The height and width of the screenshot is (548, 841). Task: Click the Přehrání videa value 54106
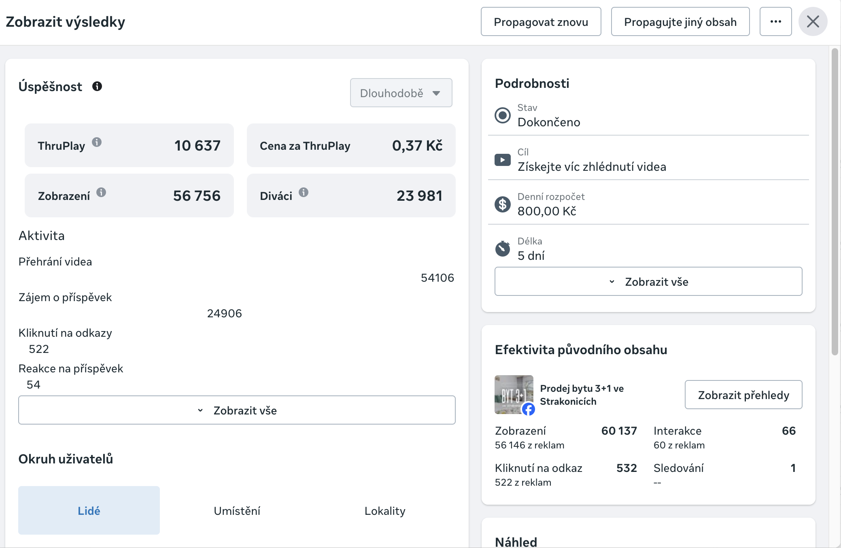[437, 278]
